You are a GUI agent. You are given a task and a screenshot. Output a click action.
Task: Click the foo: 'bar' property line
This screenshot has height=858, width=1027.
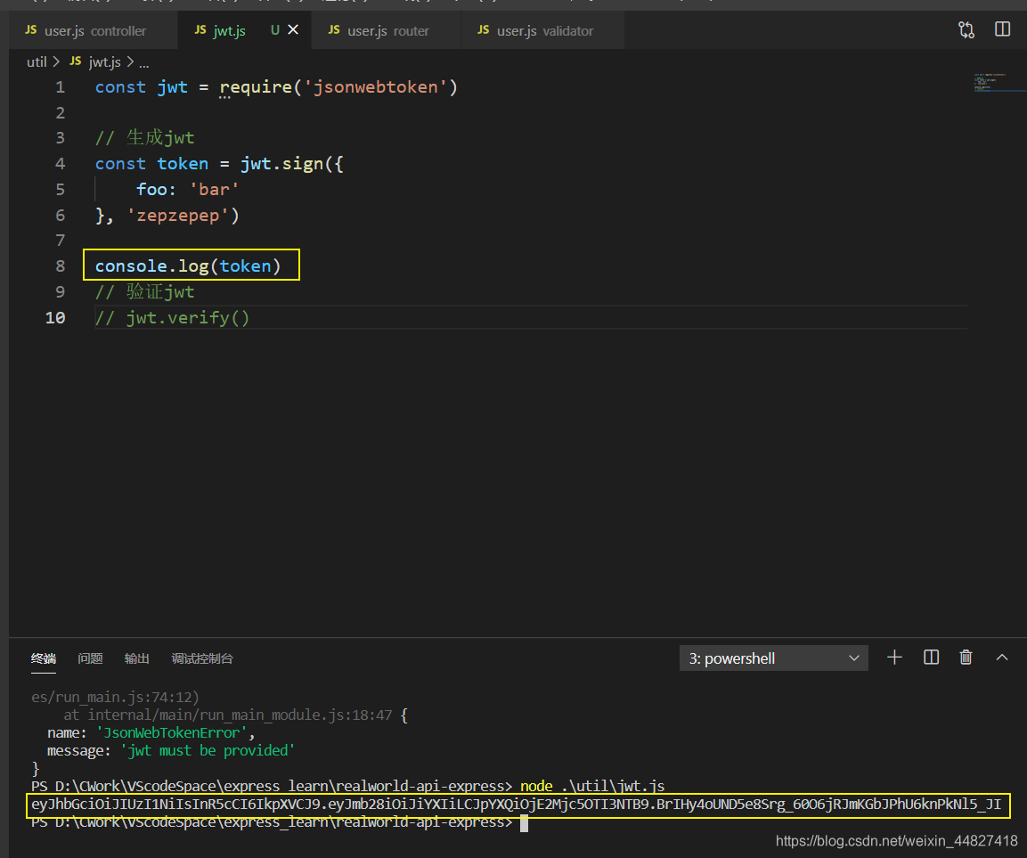tap(187, 189)
